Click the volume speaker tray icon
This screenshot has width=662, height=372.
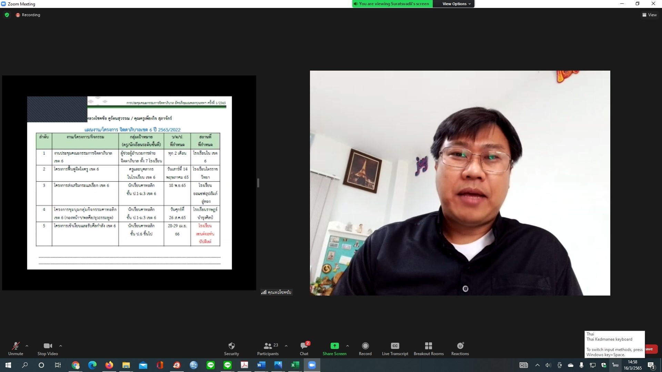click(x=548, y=365)
